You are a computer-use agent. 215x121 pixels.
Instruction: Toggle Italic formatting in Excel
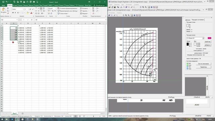tap(15, 13)
